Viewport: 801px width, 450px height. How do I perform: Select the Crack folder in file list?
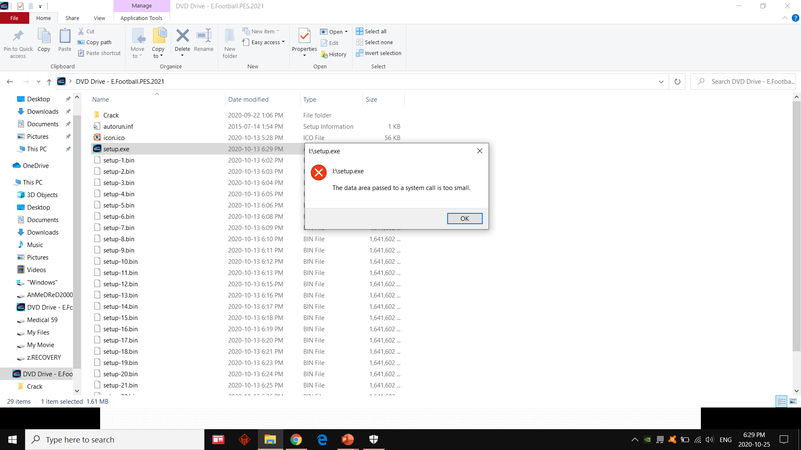(111, 115)
